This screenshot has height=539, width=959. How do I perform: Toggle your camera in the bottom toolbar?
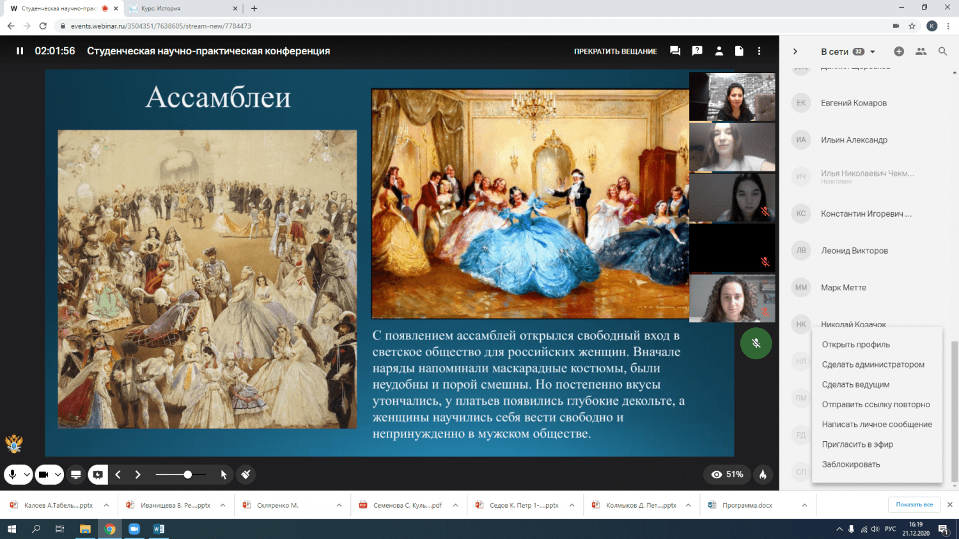coord(43,474)
